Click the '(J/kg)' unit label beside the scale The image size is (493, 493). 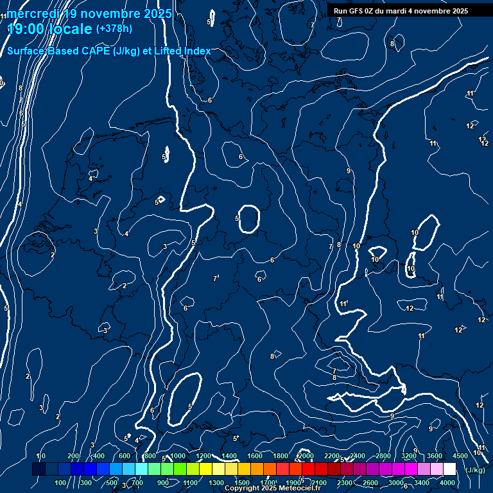point(474,470)
